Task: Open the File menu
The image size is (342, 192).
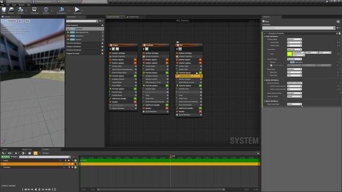Action: coord(3,5)
